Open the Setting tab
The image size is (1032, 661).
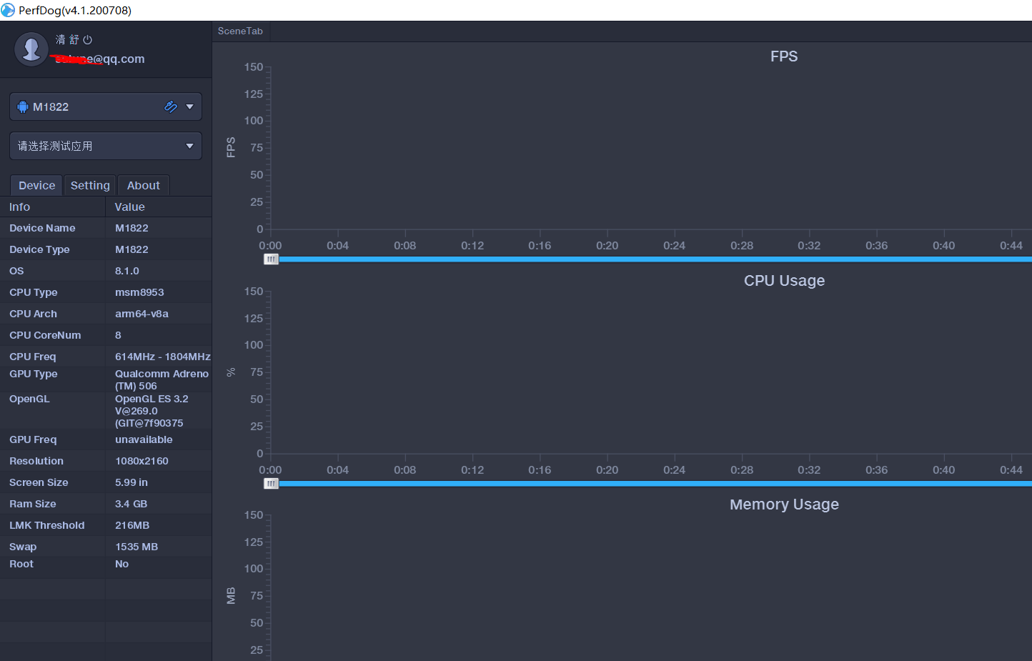(x=90, y=185)
